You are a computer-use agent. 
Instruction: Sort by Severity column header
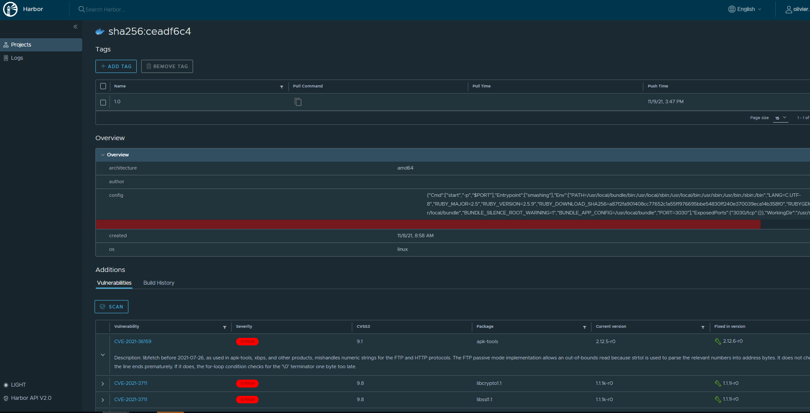[244, 326]
